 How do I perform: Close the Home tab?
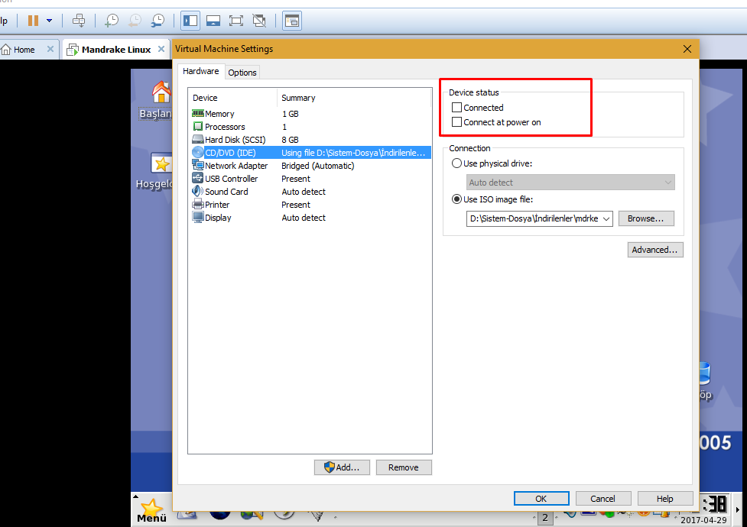50,49
